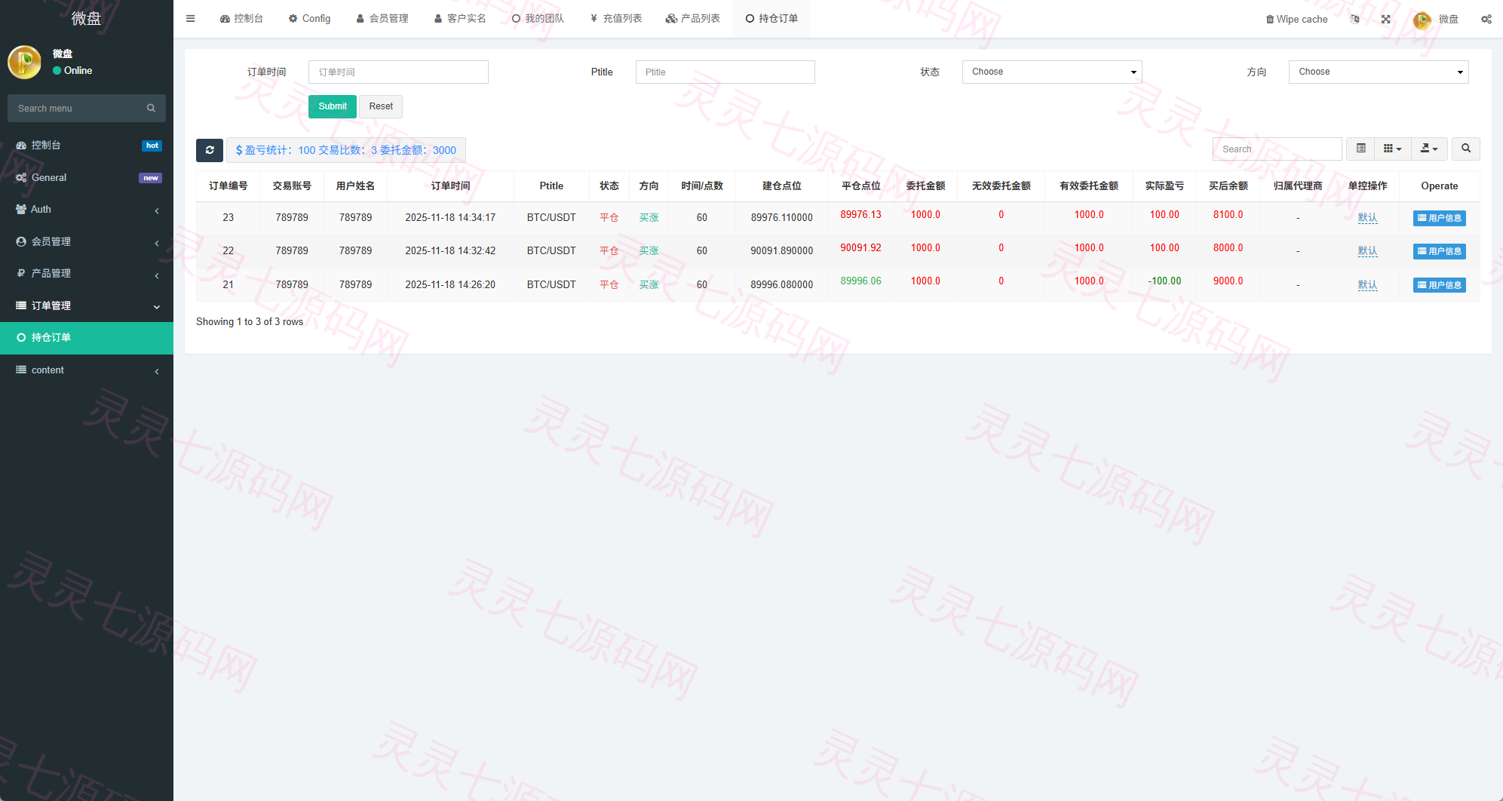1503x801 pixels.
Task: Open the 产品列表 top tab
Action: (x=693, y=19)
